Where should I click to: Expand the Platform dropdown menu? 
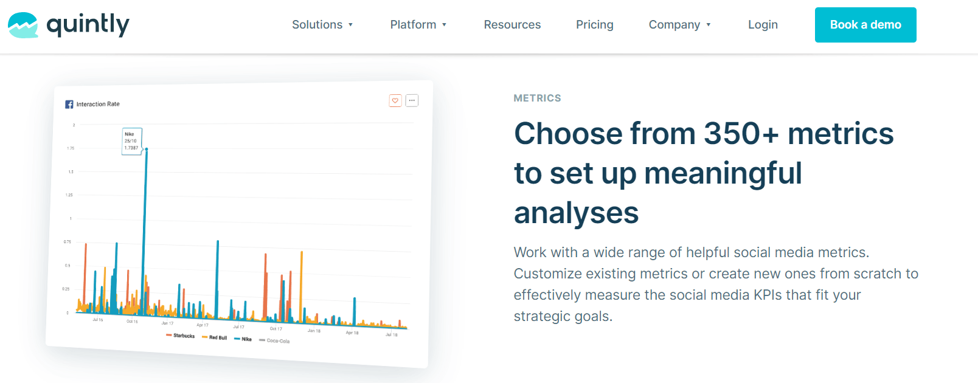click(x=418, y=25)
